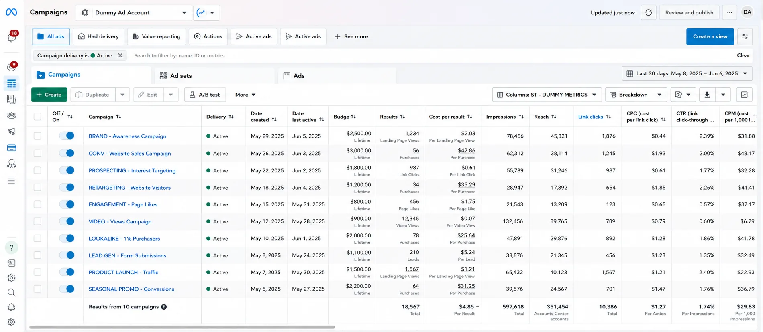Open the view filter settings sliders icon
Image resolution: width=763 pixels, height=332 pixels.
[x=745, y=36]
